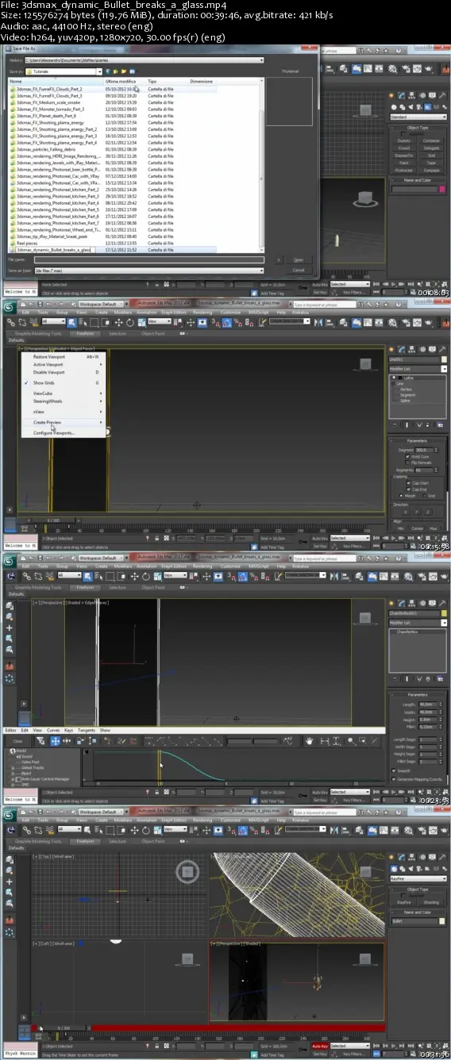
Task: Click the center home ViewCube in the Top wireframe viewport
Action: point(187,873)
